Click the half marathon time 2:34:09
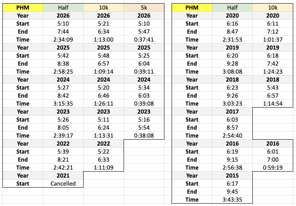The width and height of the screenshot is (296, 206). click(x=63, y=40)
